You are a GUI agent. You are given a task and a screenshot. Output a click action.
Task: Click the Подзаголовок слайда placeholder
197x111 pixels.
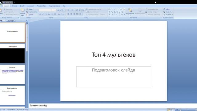coord(114,77)
